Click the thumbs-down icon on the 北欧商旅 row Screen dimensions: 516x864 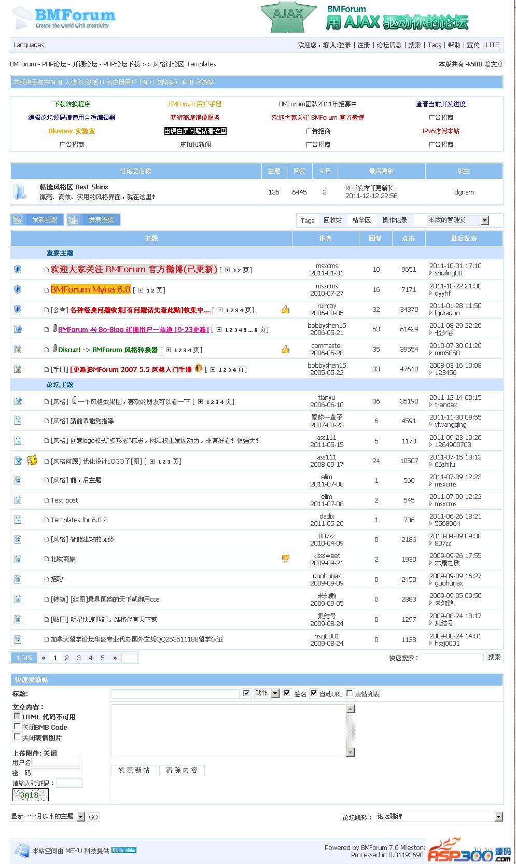click(285, 559)
